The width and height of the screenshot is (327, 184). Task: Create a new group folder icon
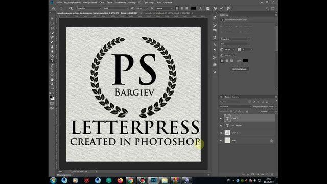[263, 174]
